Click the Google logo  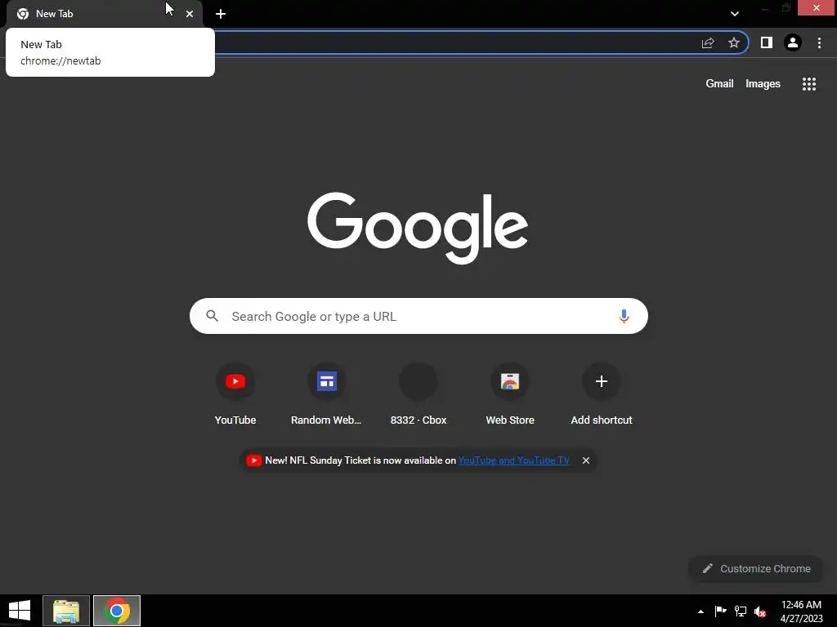418,229
